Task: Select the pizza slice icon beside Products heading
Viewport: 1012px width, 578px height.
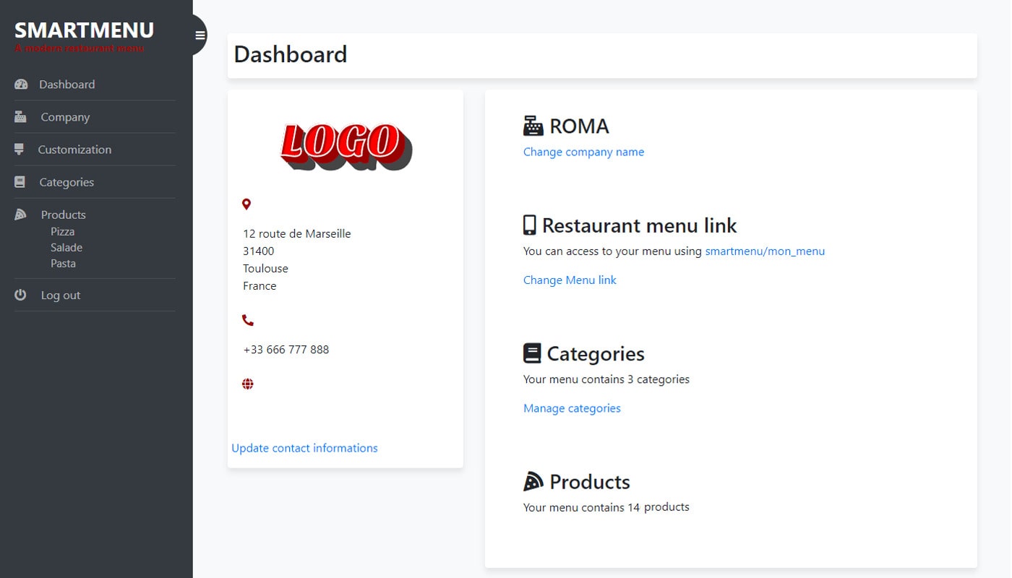Action: (x=20, y=214)
